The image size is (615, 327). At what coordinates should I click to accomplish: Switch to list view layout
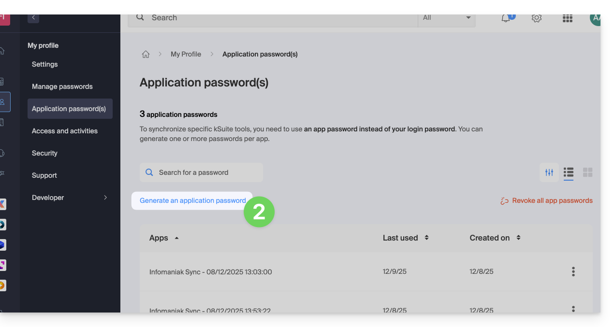pos(569,172)
